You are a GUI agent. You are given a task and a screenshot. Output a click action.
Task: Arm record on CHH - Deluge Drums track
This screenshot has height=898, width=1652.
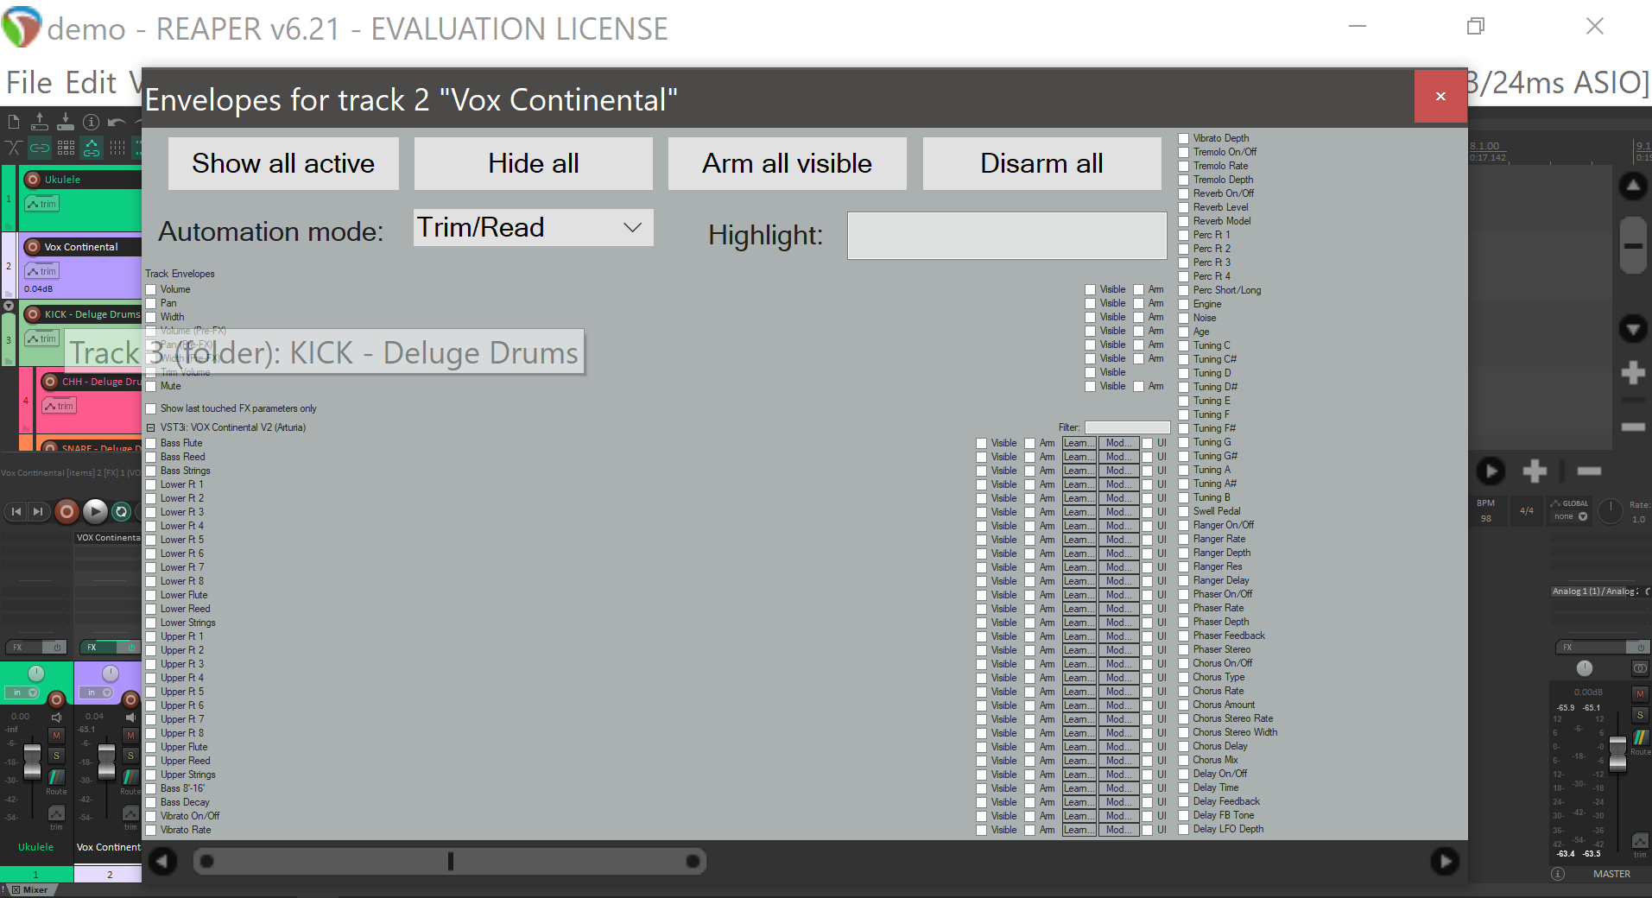50,382
